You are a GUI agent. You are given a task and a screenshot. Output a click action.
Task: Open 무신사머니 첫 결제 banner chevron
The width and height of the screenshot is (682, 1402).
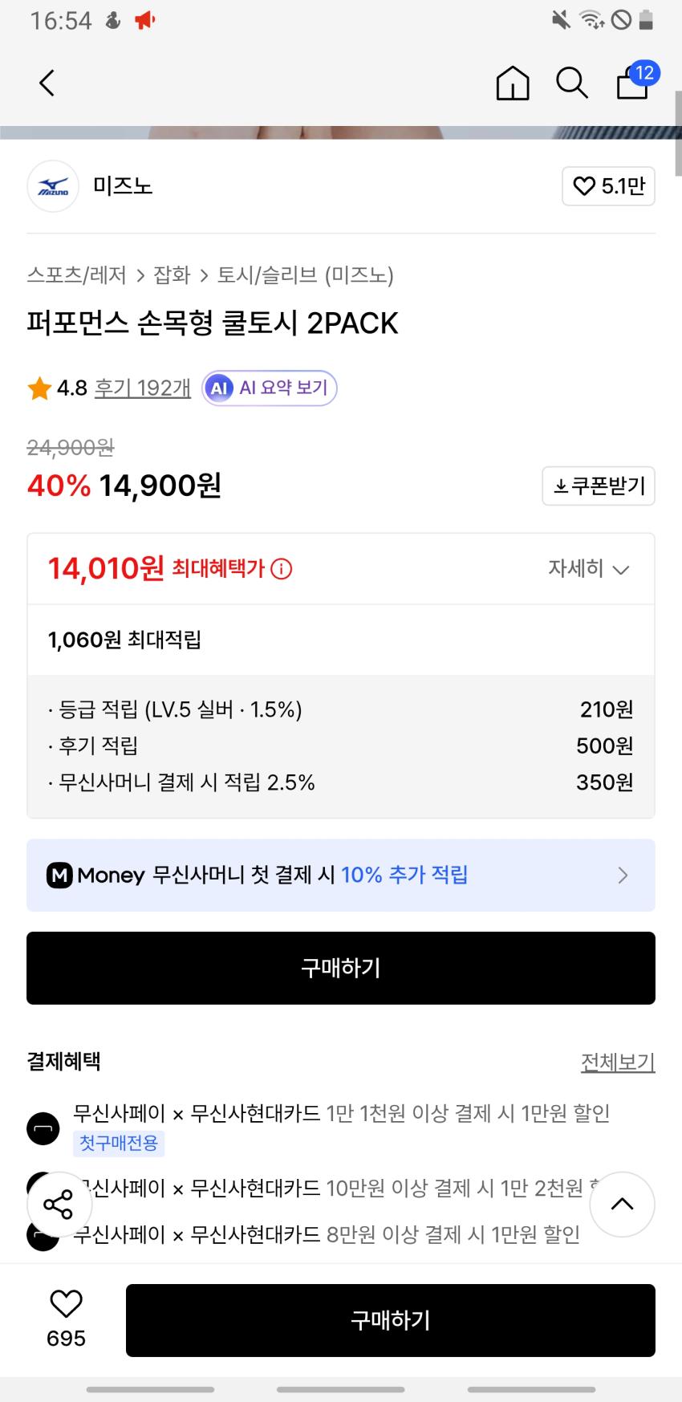tap(623, 875)
